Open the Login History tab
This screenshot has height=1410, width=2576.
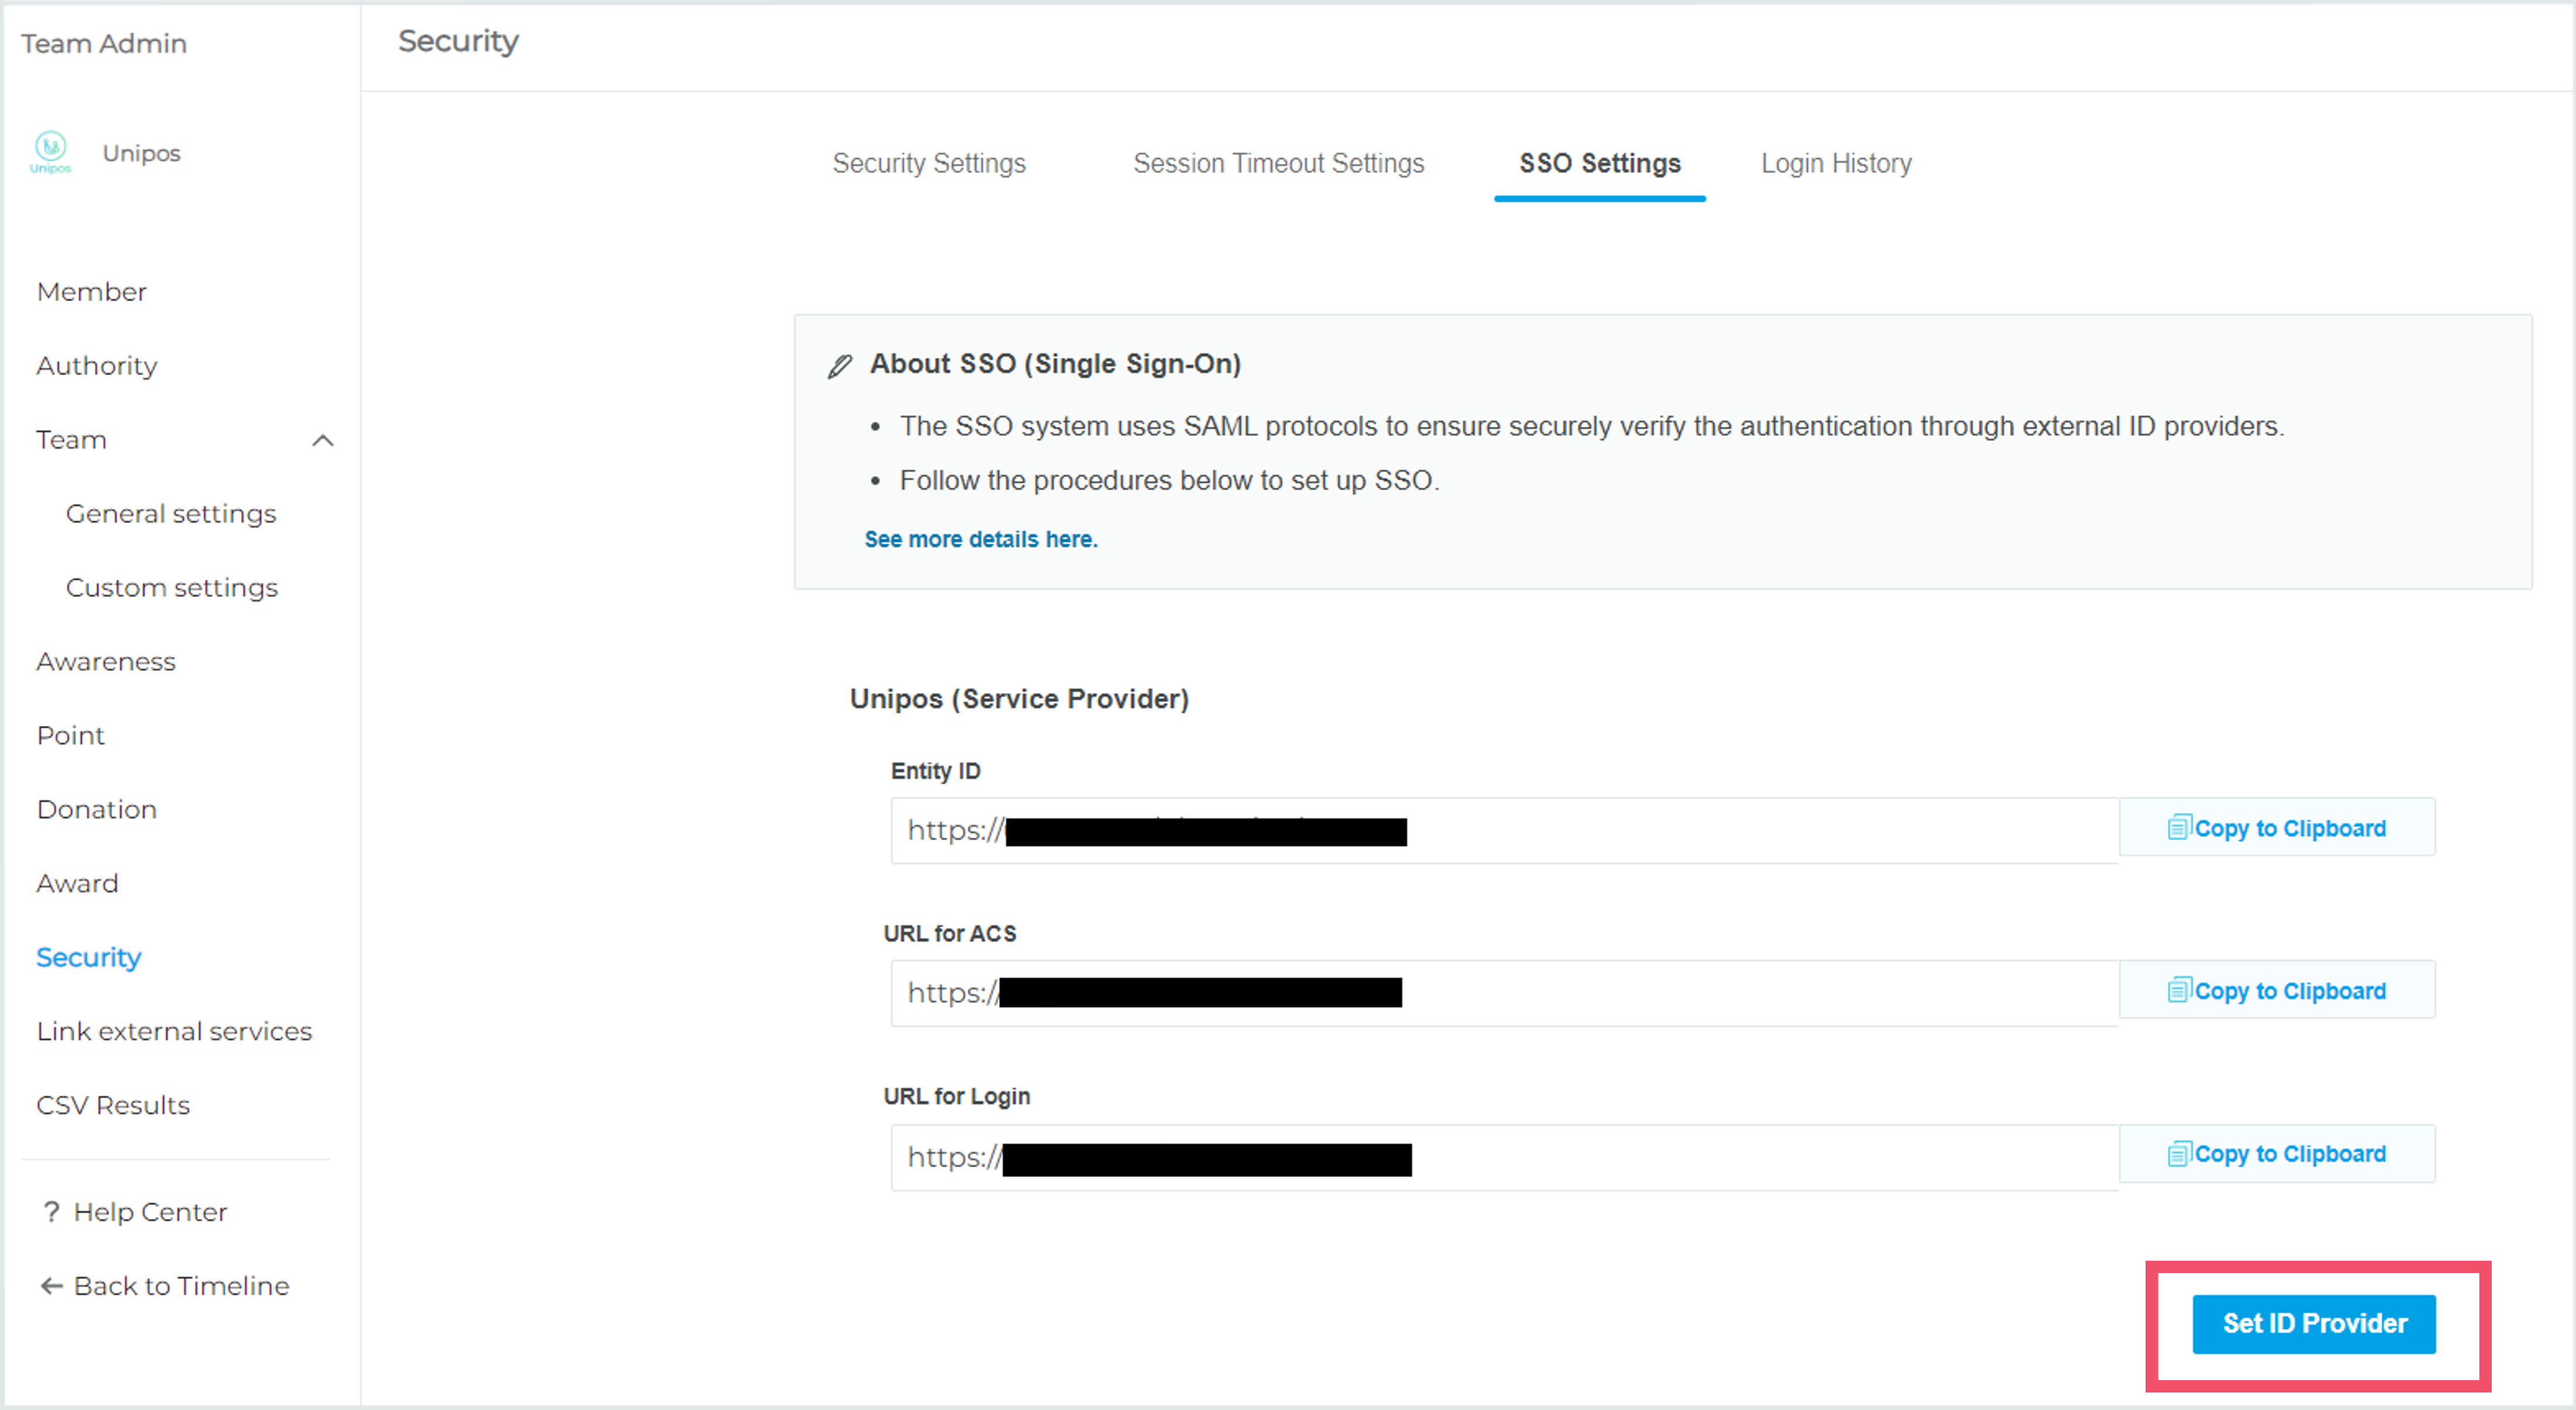click(x=1836, y=163)
